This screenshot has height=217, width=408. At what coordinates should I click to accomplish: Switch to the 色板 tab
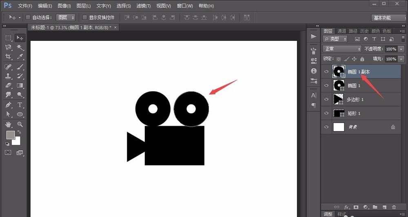387,31
